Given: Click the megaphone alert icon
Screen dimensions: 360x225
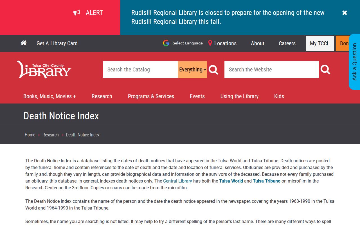Looking at the screenshot, I should click(77, 13).
